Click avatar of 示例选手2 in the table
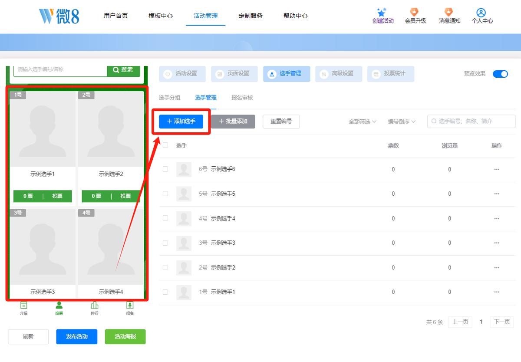 tap(184, 267)
